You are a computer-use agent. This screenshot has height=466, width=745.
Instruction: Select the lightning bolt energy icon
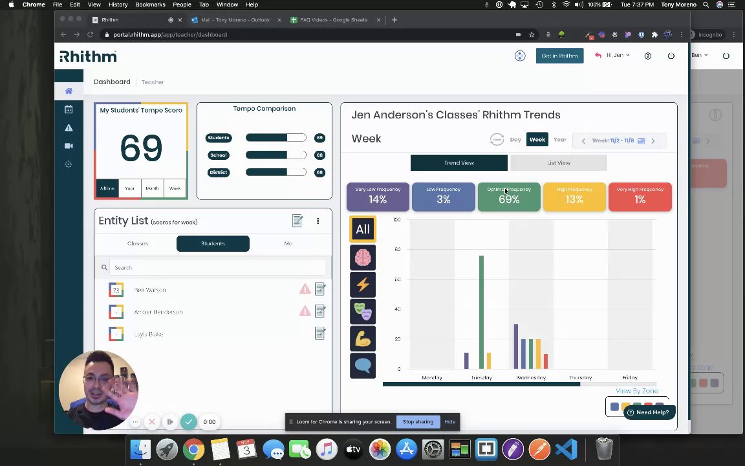pos(363,284)
